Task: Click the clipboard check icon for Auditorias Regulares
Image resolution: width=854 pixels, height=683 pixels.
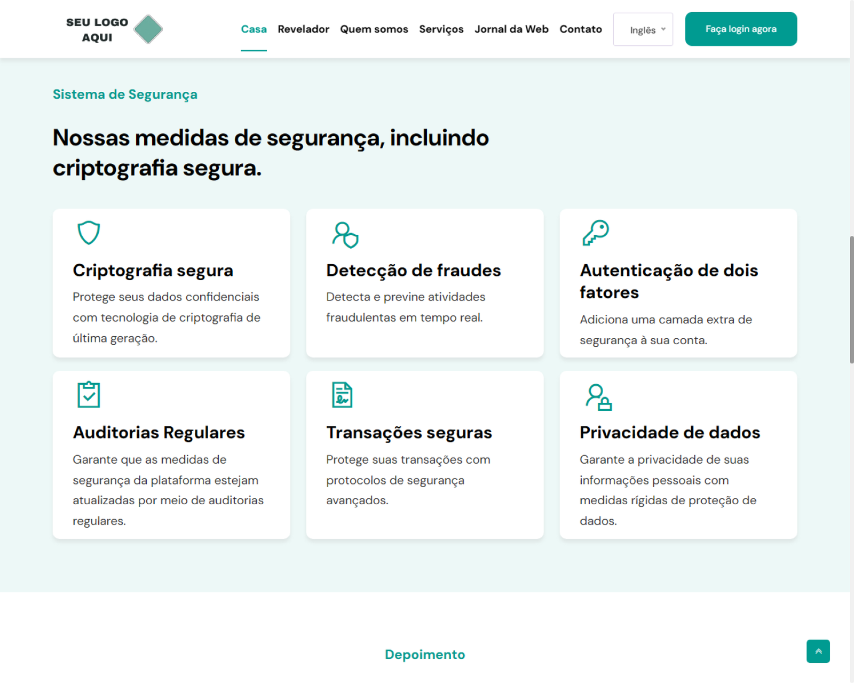Action: (89, 395)
